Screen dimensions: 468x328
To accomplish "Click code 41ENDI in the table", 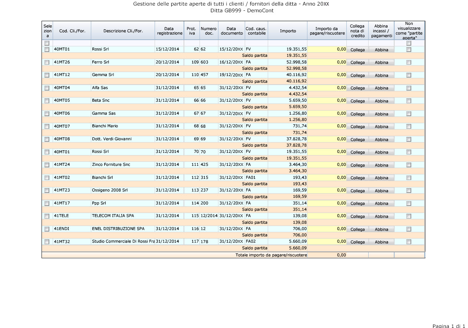I will point(62,229).
